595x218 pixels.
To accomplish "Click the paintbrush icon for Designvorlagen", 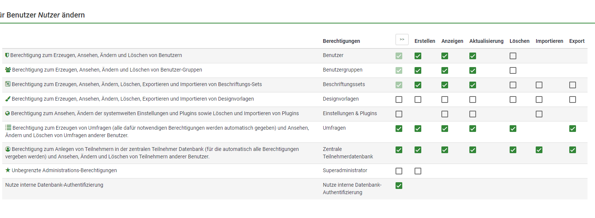I will coord(8,99).
